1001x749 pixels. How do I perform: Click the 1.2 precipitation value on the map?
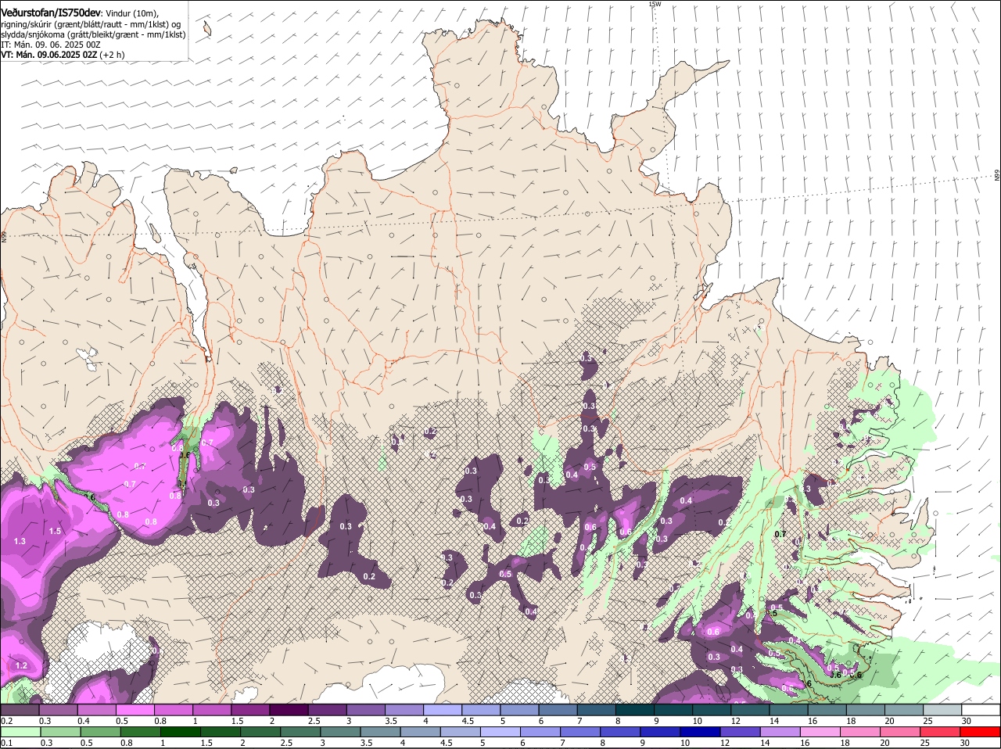[21, 665]
